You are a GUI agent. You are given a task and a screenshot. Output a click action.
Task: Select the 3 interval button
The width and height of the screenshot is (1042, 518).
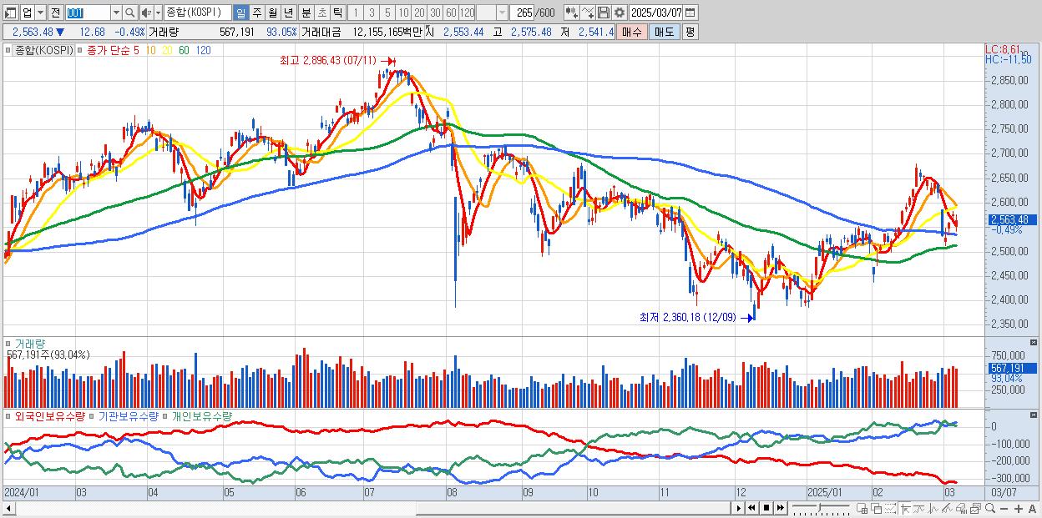372,13
